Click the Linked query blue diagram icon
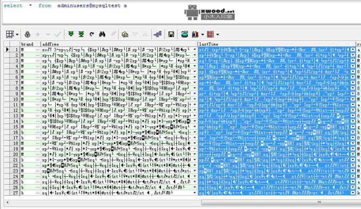 pyautogui.click(x=158, y=34)
